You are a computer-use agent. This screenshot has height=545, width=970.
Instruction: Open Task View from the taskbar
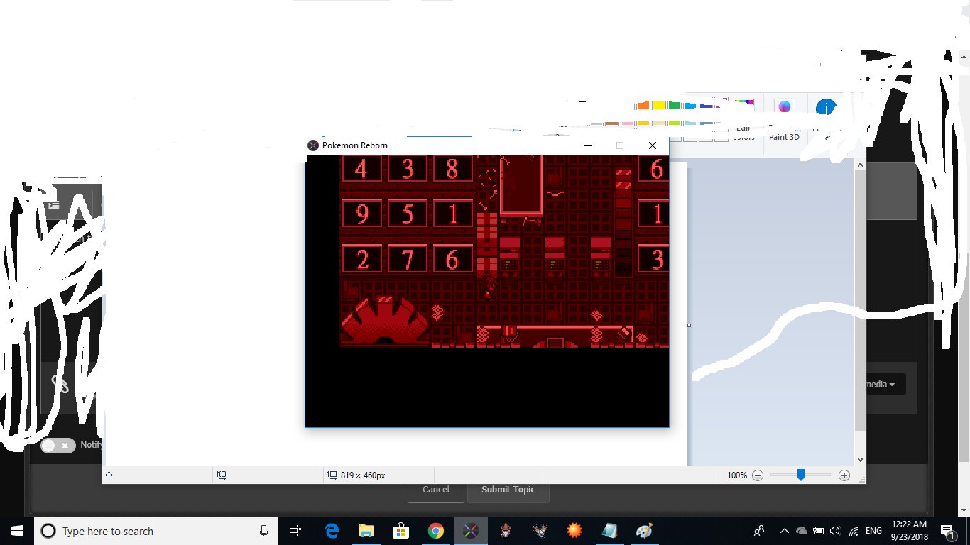coord(295,531)
